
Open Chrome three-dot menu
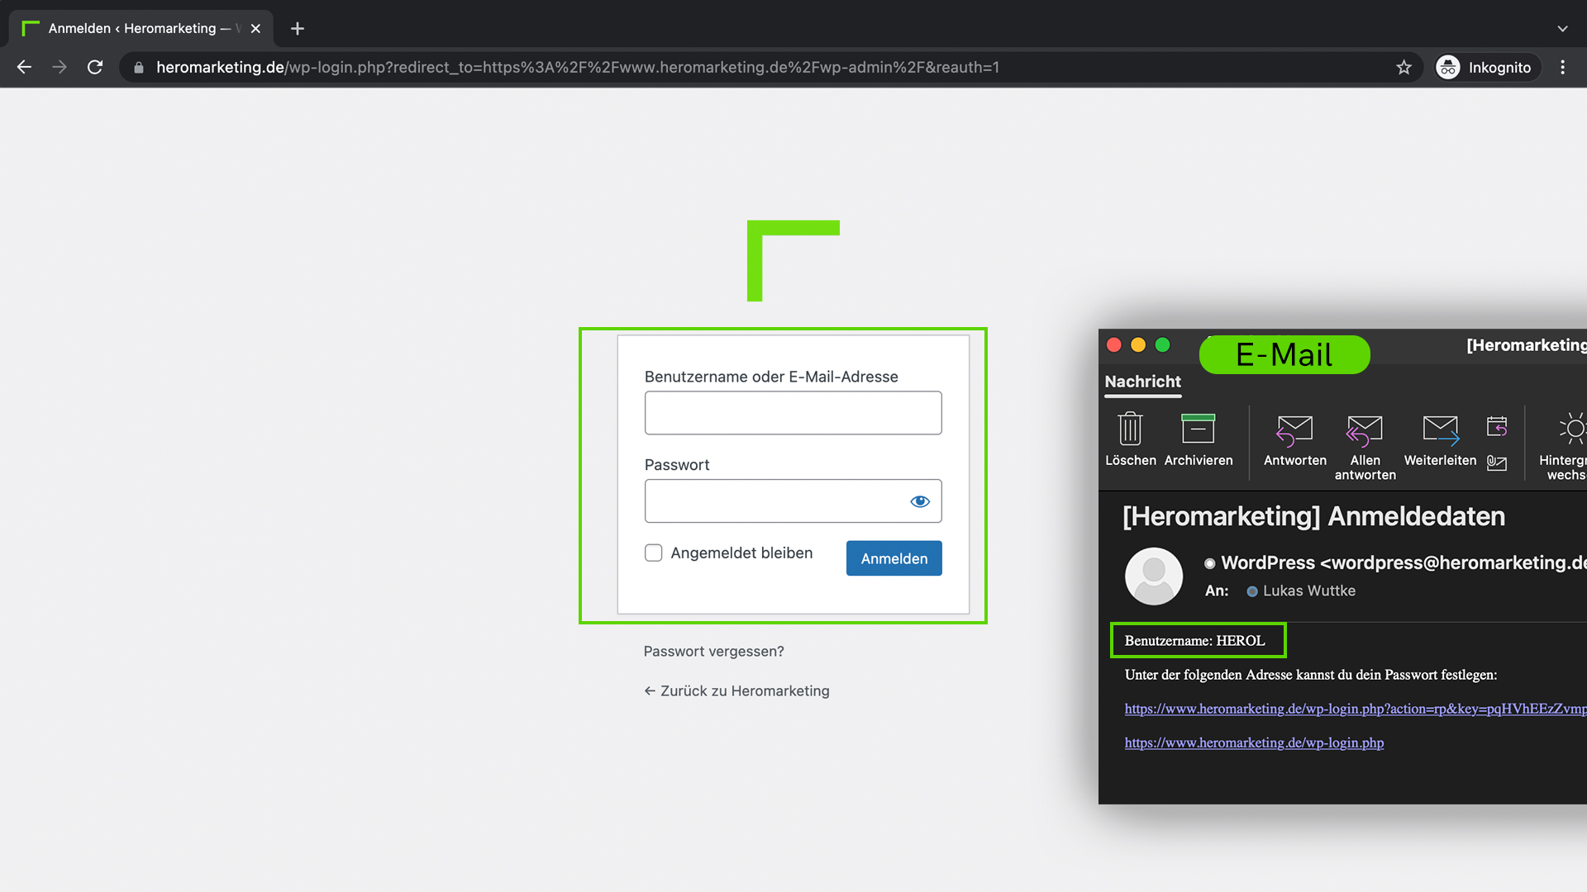pyautogui.click(x=1562, y=68)
